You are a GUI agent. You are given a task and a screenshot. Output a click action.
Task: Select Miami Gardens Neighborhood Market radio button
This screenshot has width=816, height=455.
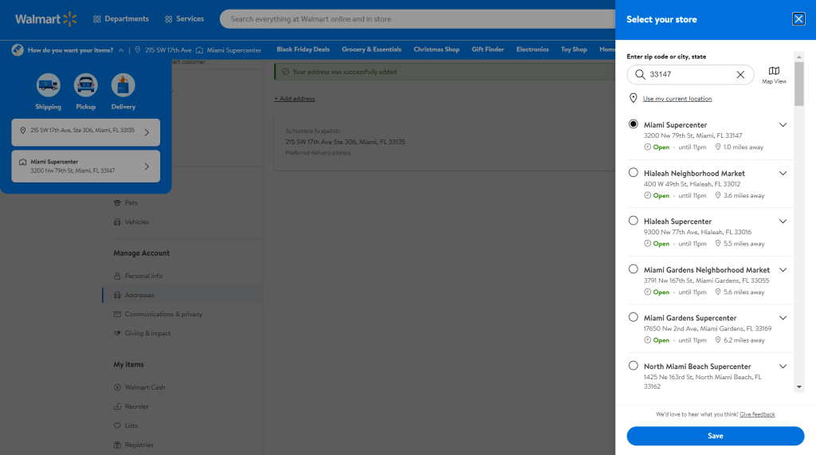(634, 269)
